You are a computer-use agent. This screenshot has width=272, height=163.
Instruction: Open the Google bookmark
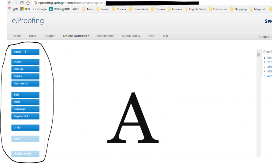tap(40, 9)
